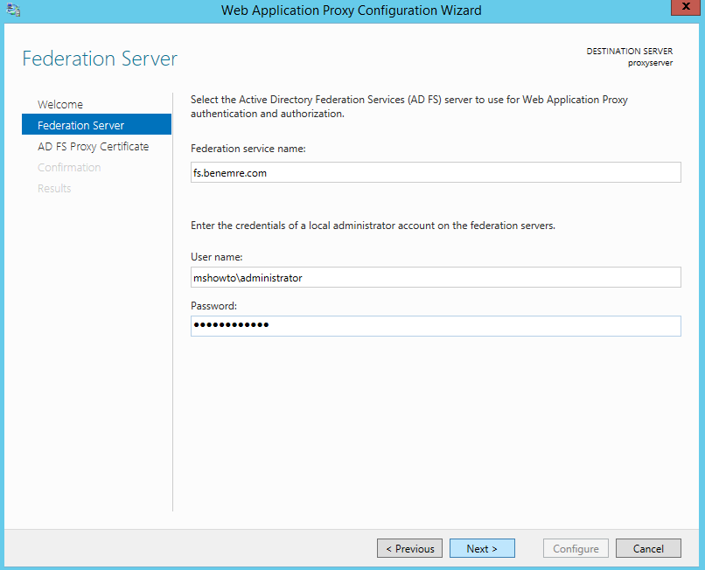Click the User name text field
705x570 pixels.
(436, 277)
